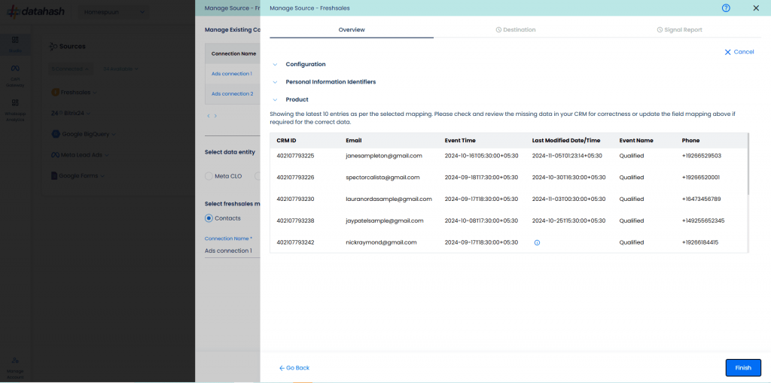
Task: Click the Event Name column header
Action: pos(636,141)
